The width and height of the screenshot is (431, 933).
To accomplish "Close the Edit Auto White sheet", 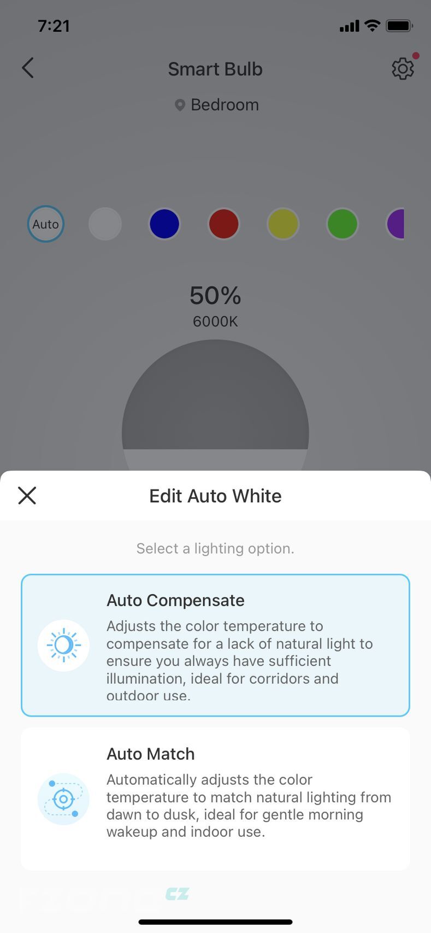I will tap(27, 496).
